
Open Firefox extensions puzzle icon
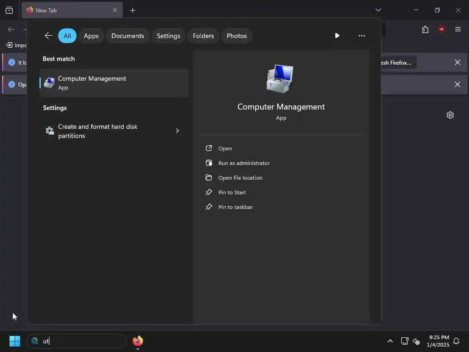coord(425,29)
